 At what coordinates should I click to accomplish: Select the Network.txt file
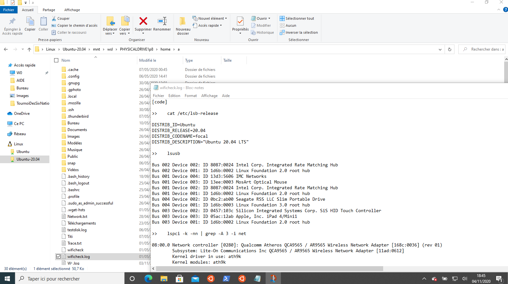(x=77, y=217)
